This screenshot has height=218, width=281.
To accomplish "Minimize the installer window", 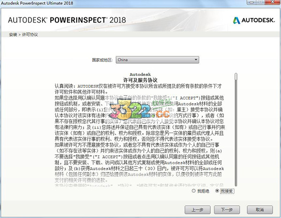I will point(252,2).
